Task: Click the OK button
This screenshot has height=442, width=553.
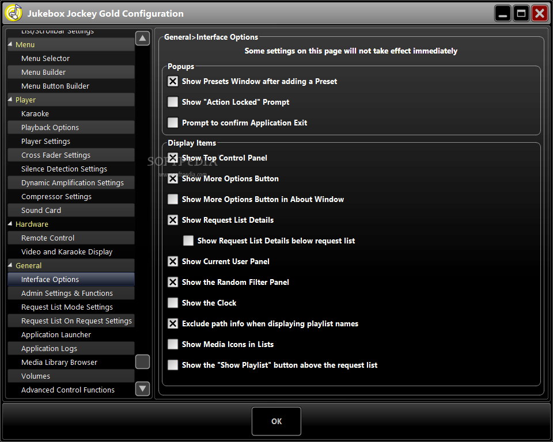Action: tap(276, 421)
